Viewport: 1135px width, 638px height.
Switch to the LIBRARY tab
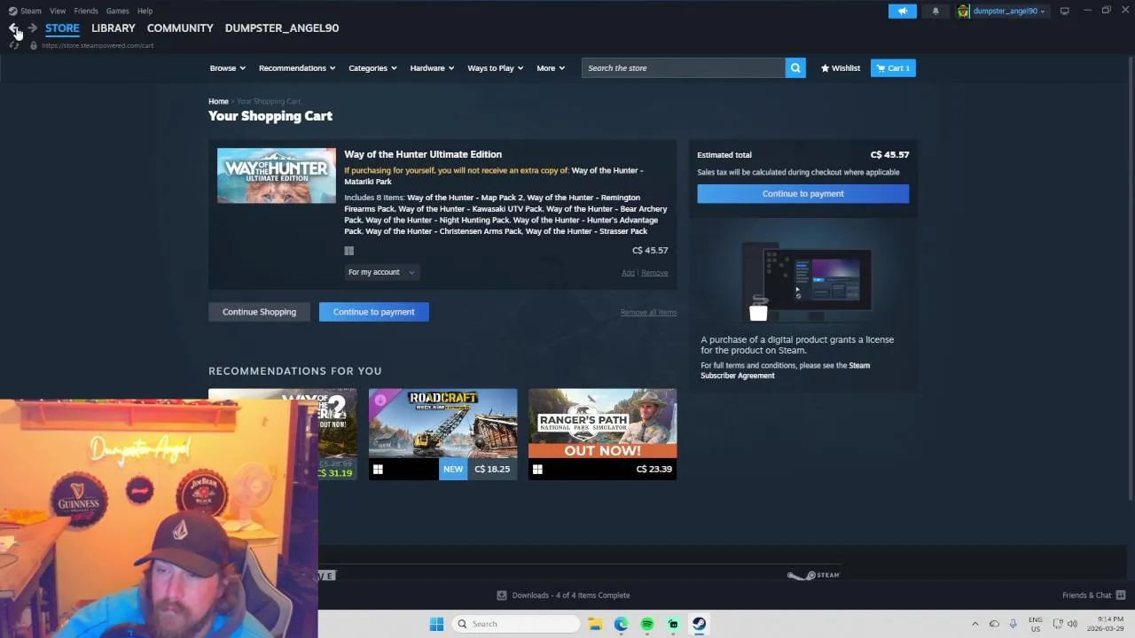113,28
